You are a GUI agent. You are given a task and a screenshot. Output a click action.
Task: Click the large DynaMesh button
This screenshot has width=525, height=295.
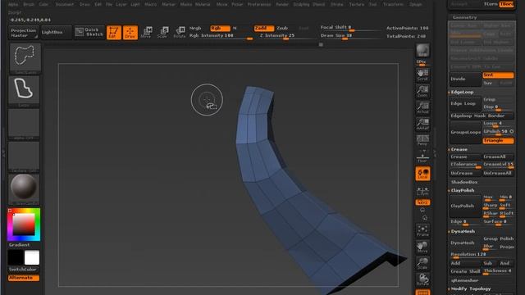[x=465, y=243]
